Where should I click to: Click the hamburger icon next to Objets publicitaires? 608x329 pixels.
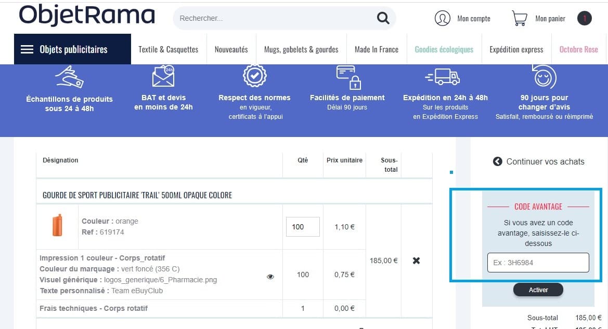pyautogui.click(x=27, y=49)
